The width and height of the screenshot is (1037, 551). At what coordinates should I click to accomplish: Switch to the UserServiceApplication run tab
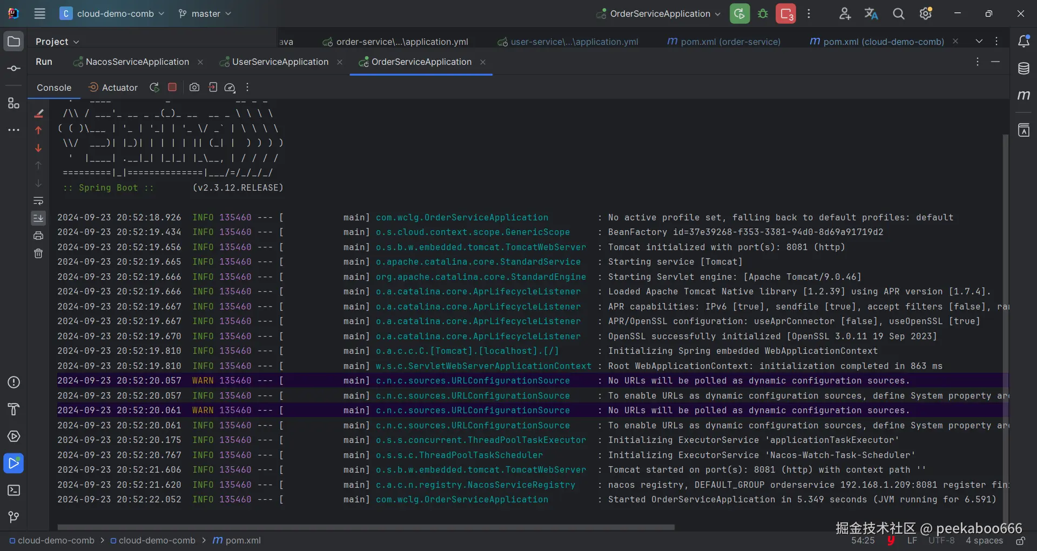pyautogui.click(x=280, y=62)
